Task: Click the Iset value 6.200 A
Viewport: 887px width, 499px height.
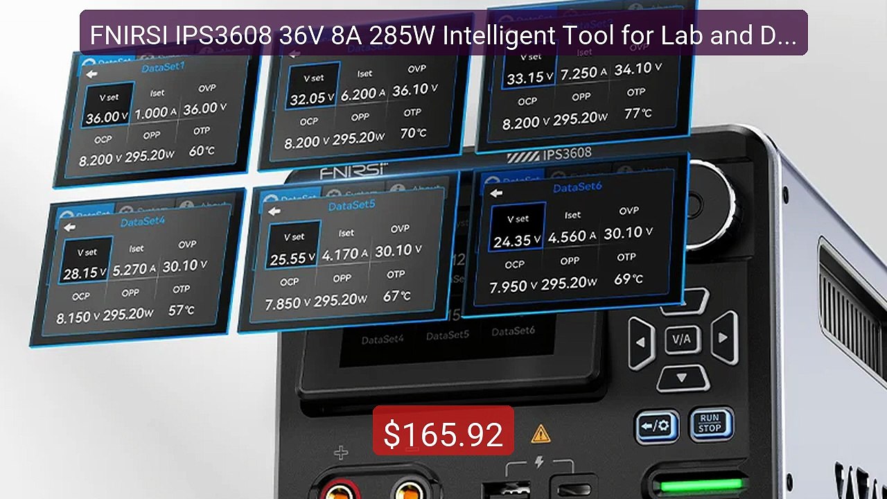Action: pos(363,93)
